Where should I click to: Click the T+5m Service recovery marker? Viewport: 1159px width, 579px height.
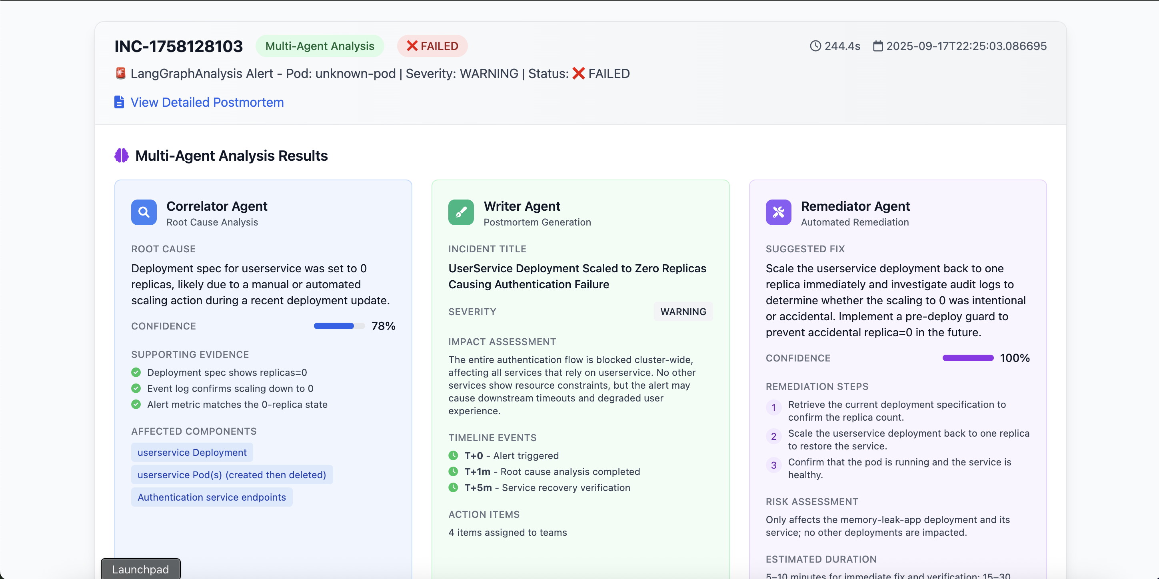point(453,488)
